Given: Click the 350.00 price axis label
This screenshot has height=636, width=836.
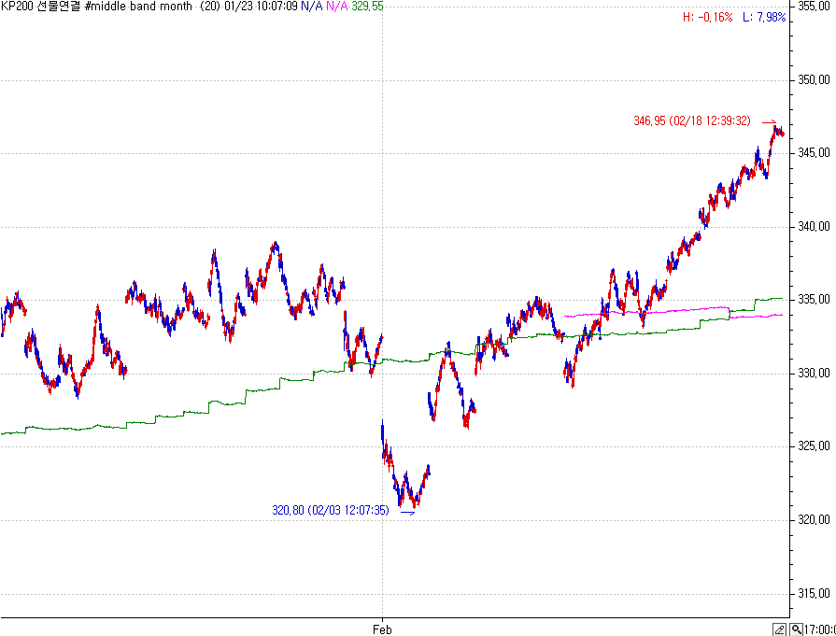Looking at the screenshot, I should click(x=815, y=79).
